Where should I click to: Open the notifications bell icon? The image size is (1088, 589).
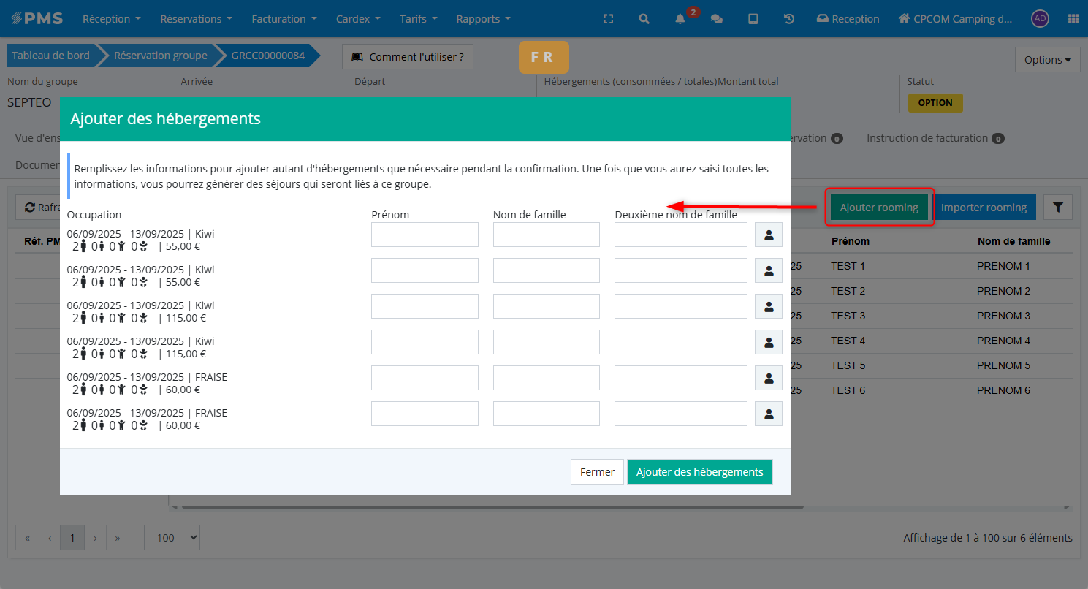(680, 19)
